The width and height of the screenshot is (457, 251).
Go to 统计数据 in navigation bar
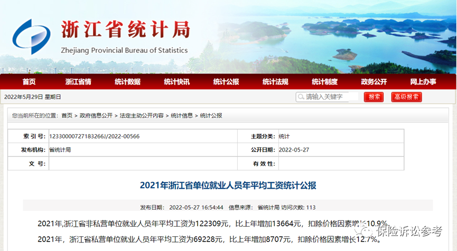coord(127,82)
